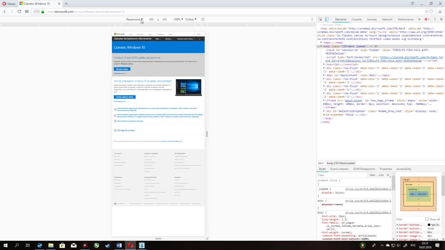
Task: Switch to the Sources tab
Action: [372, 19]
